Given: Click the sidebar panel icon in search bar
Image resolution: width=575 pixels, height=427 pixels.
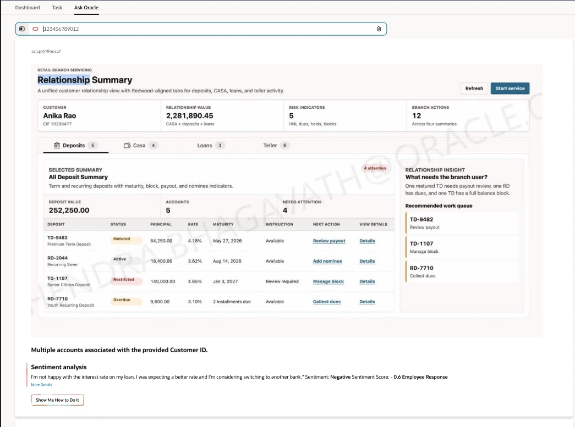Looking at the screenshot, I should coord(22,29).
